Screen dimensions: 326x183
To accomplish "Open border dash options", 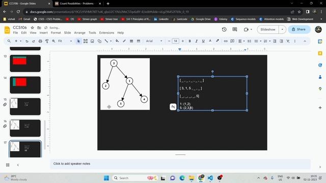I will click(139, 41).
